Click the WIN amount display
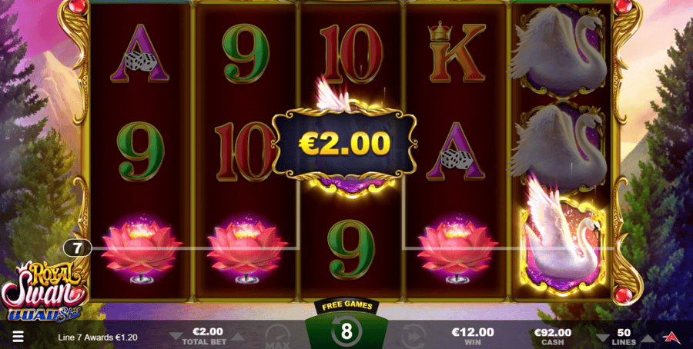The width and height of the screenshot is (693, 349). pos(473,337)
